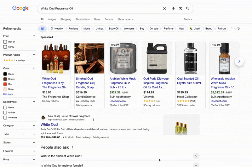Screen dimensions: 252x167
Task: Select the Nearby filter chip
Action: pos(57,29)
